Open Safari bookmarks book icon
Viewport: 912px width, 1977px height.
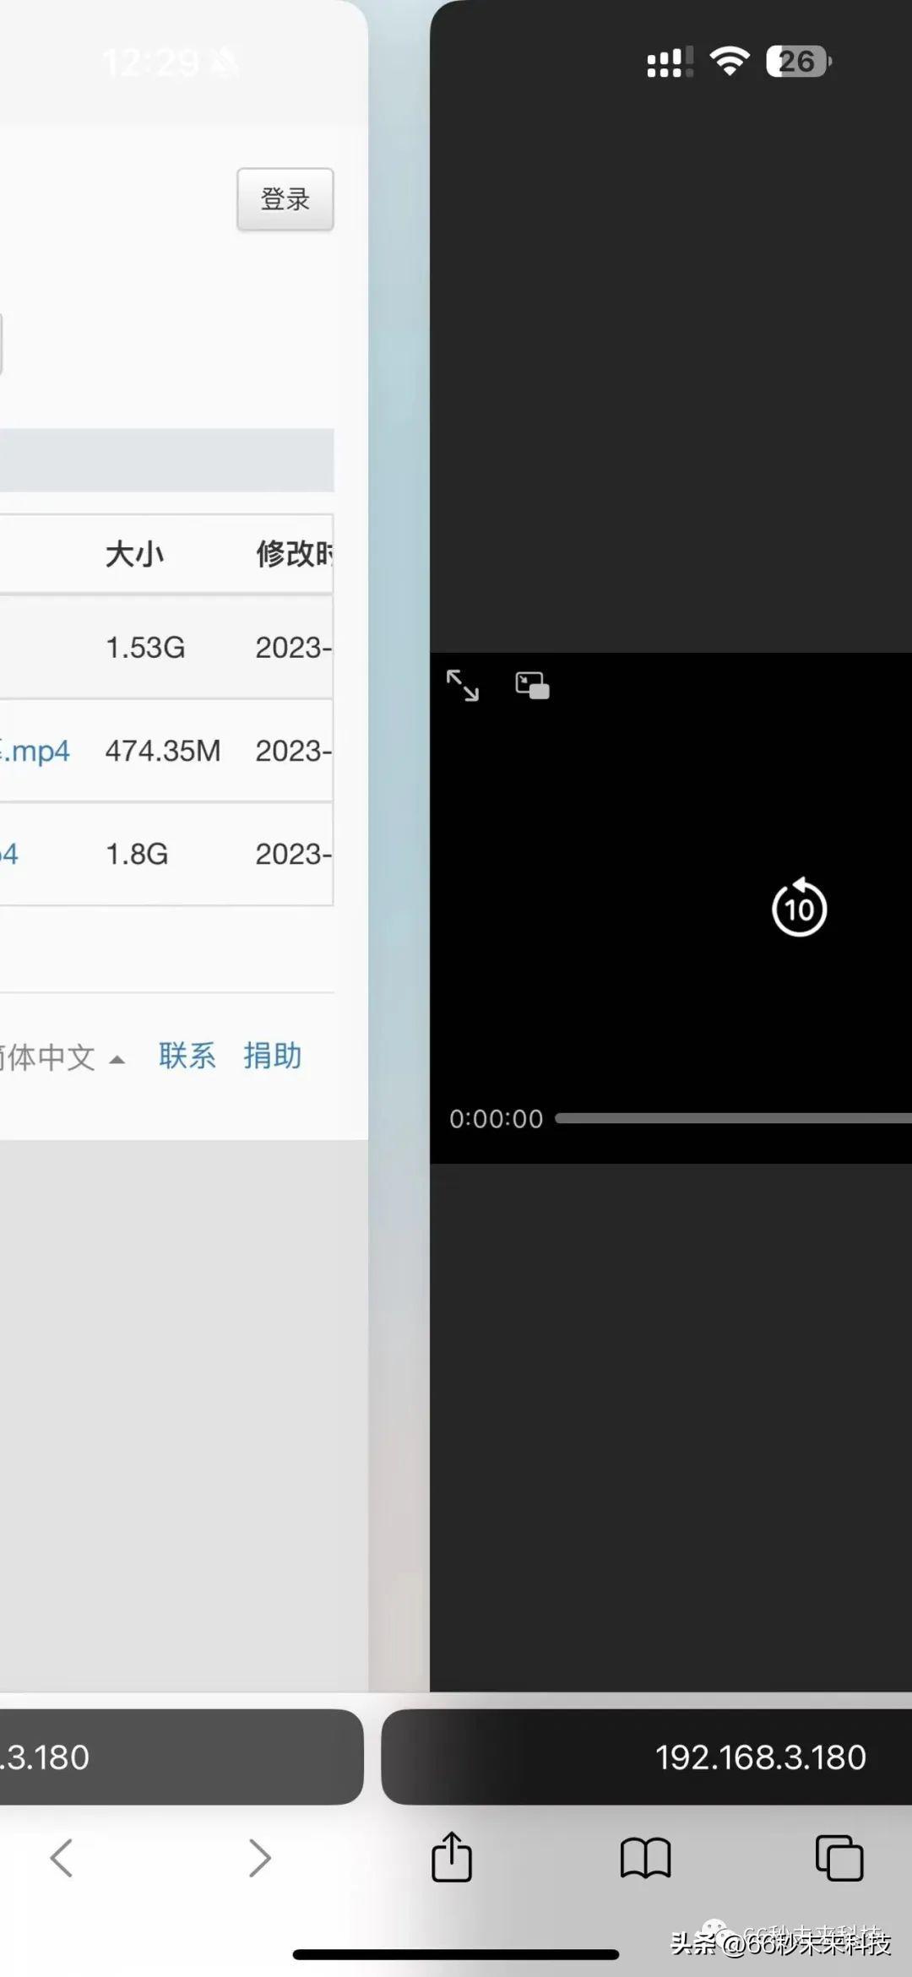(645, 1858)
